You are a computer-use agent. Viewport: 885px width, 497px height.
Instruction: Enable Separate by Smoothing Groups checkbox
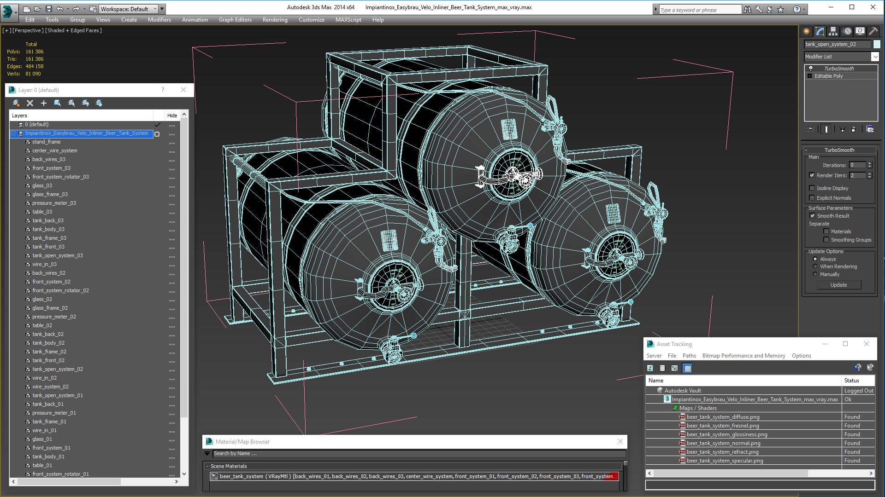pos(826,240)
